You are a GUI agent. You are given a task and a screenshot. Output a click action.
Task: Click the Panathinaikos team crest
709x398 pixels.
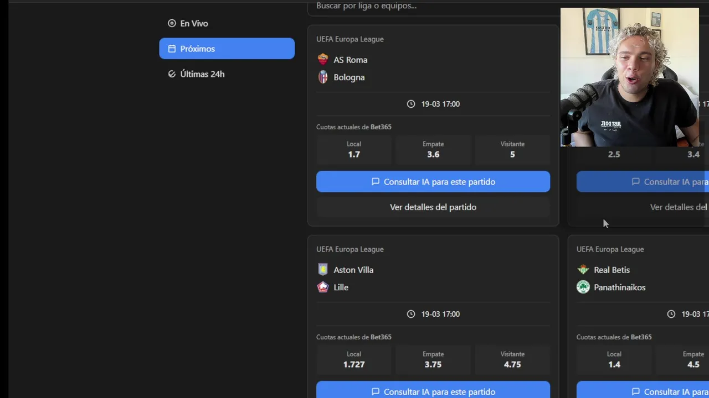coord(583,287)
